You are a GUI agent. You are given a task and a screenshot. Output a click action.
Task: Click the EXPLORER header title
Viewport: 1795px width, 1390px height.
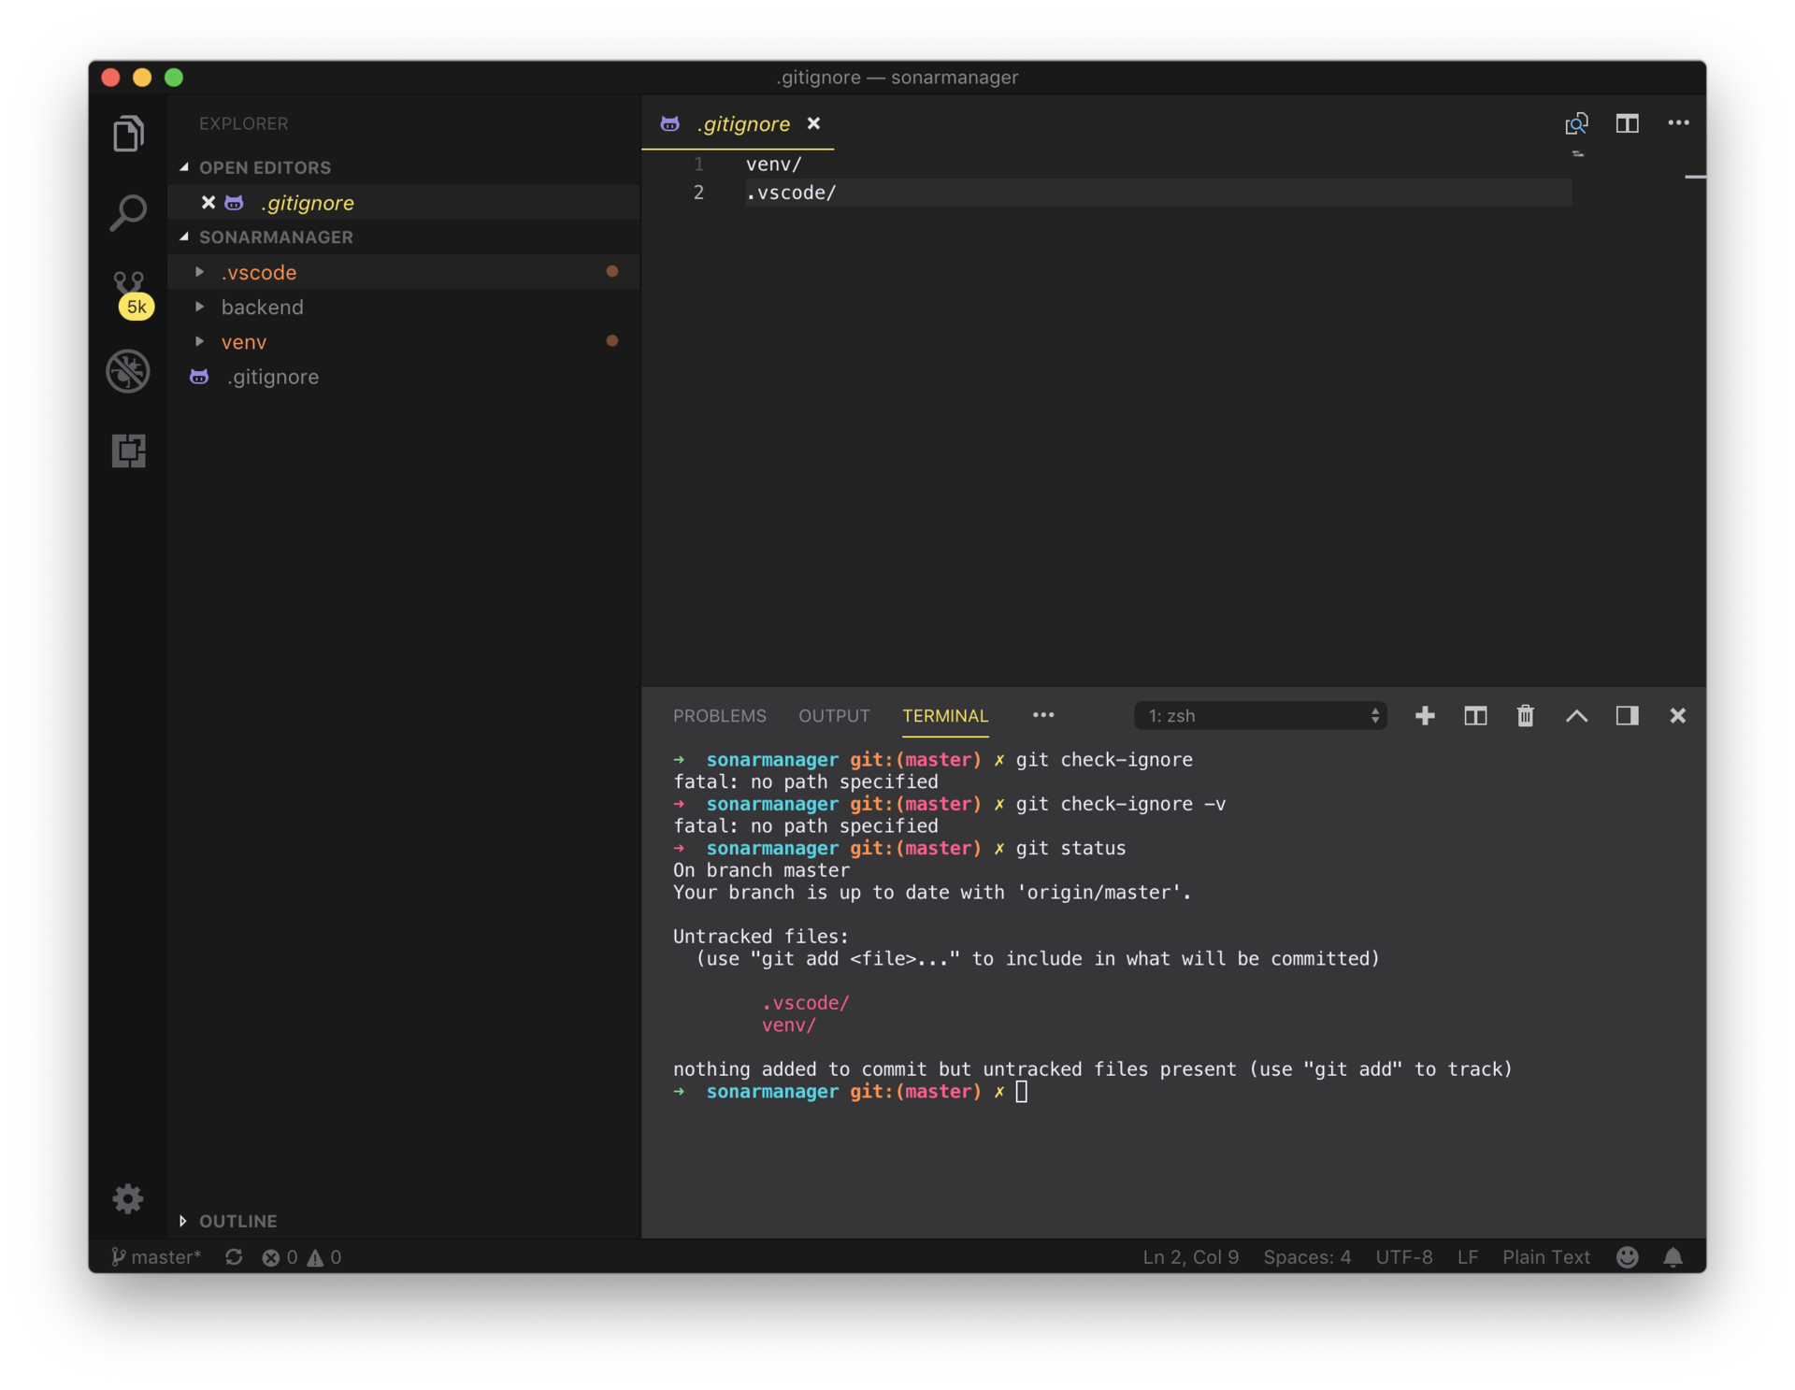point(243,122)
